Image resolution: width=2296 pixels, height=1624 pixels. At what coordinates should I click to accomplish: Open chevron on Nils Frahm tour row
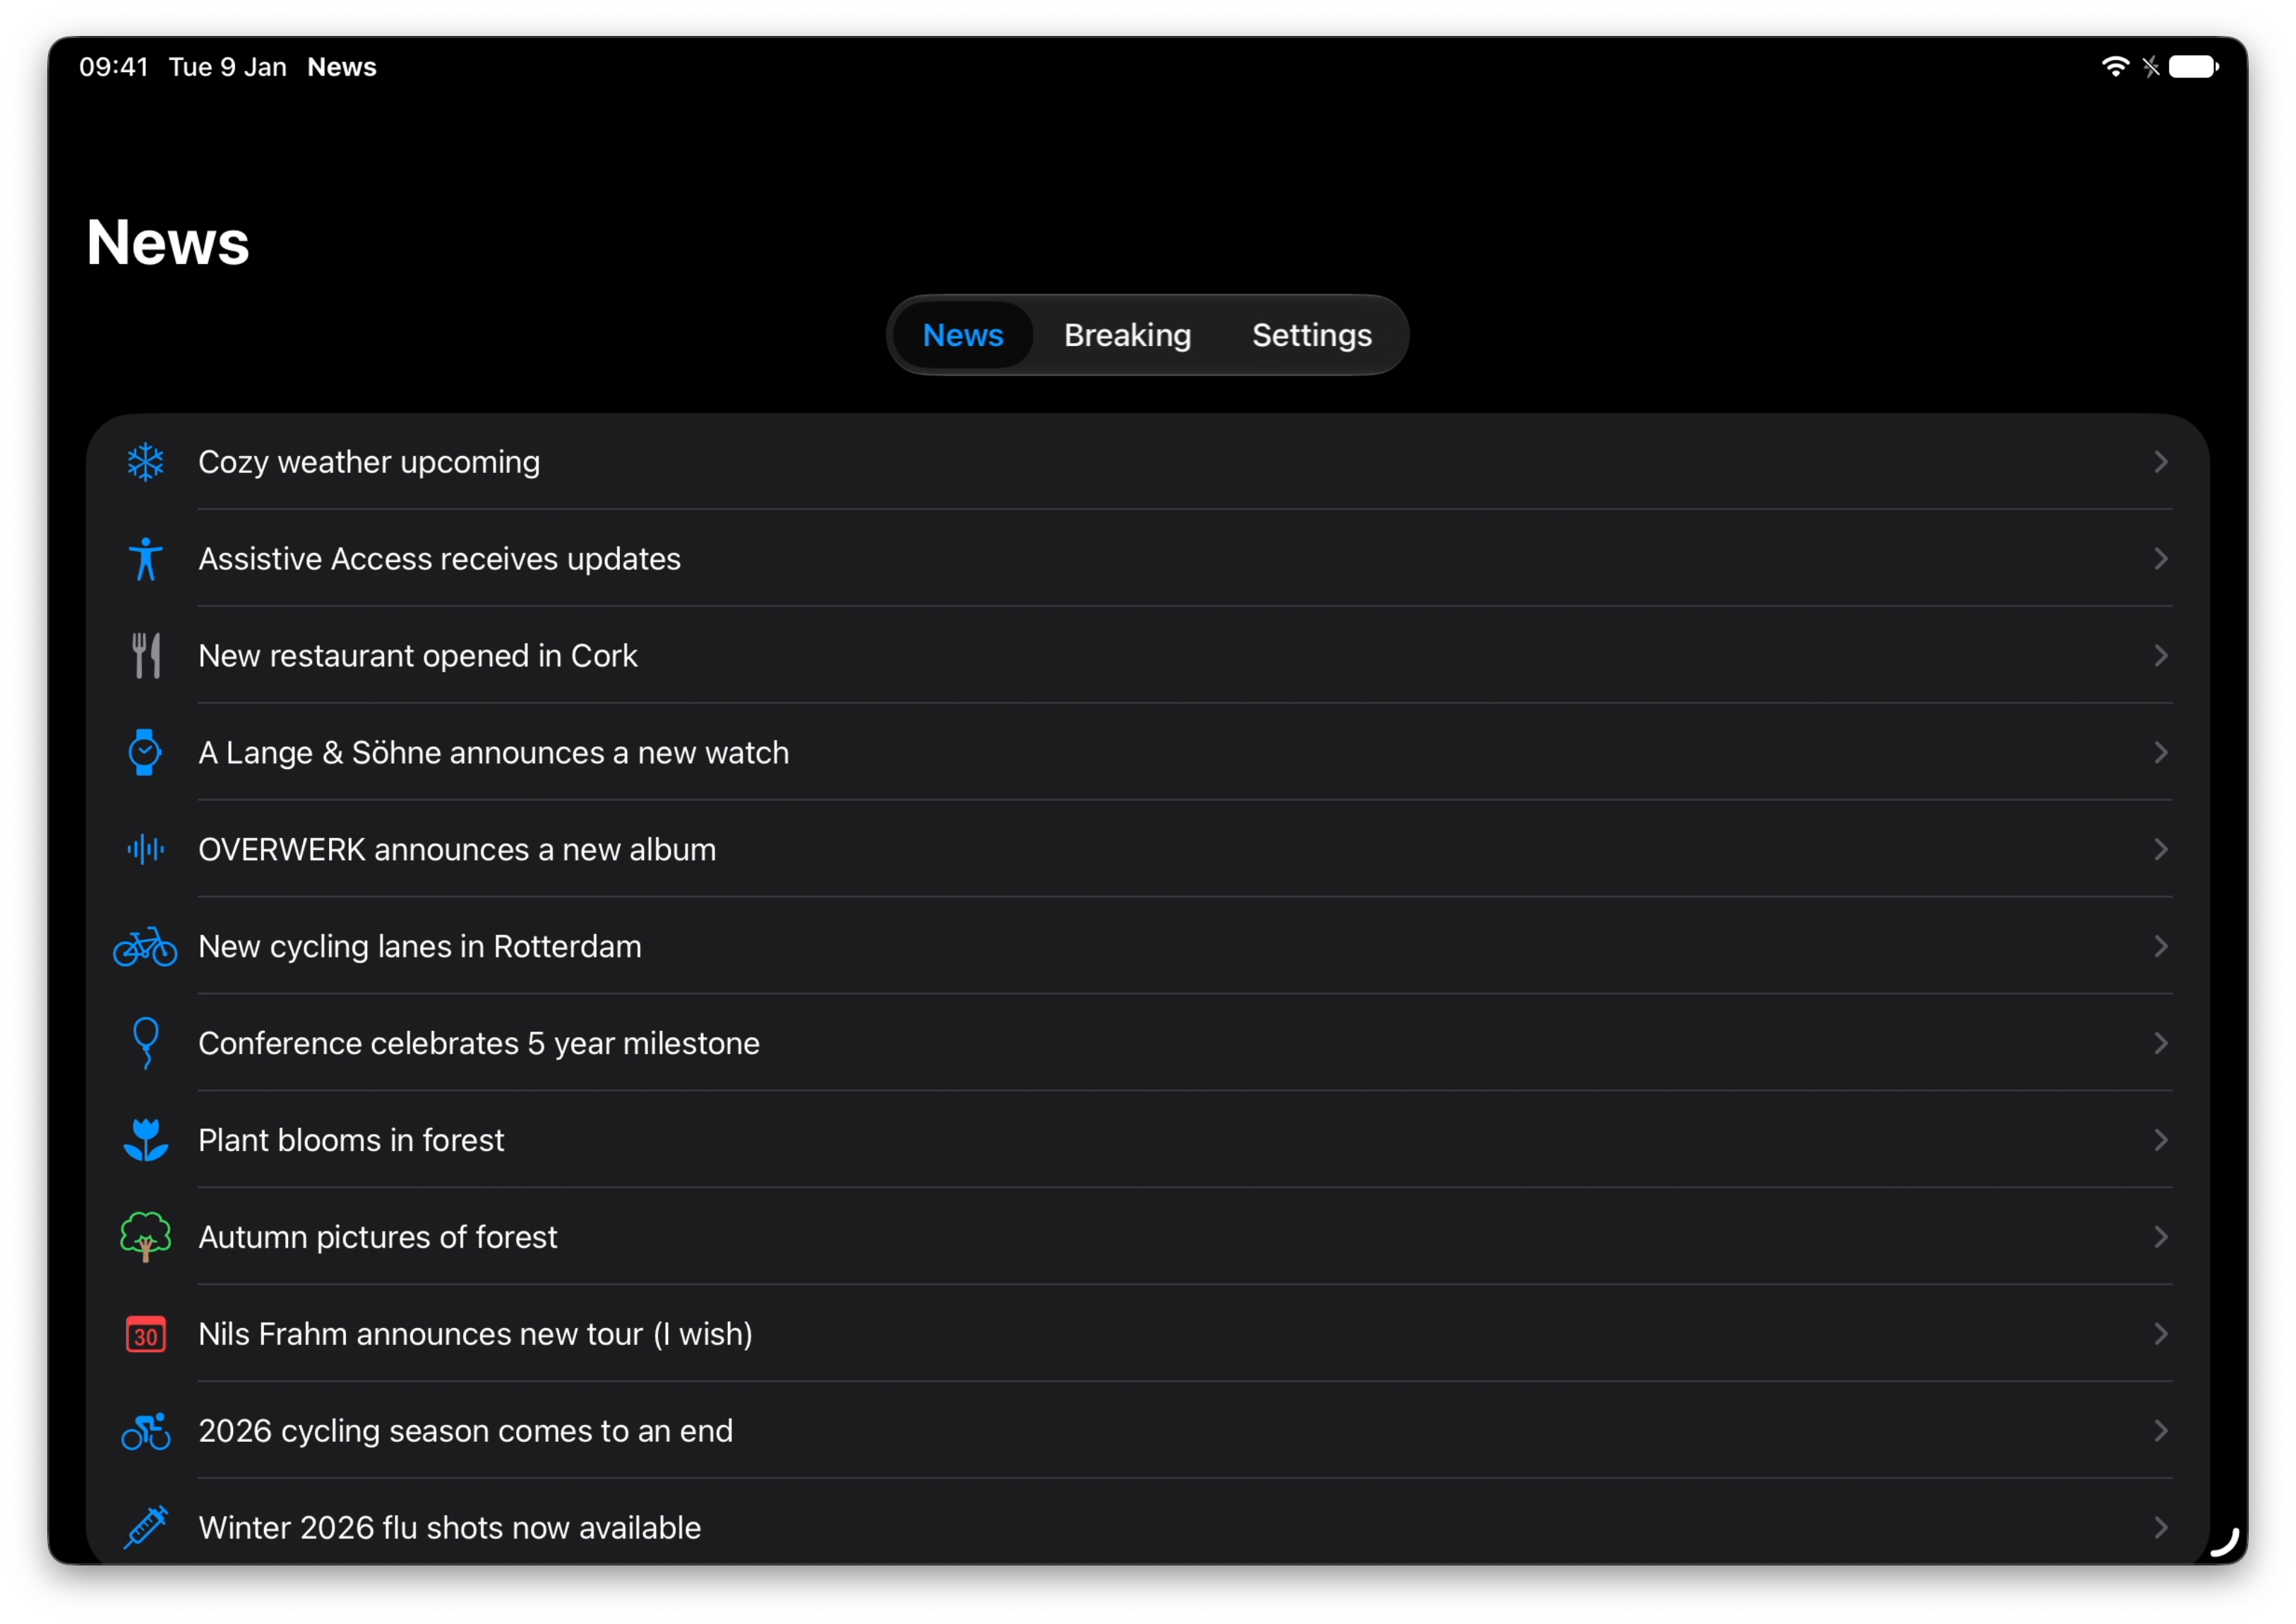tap(2161, 1334)
